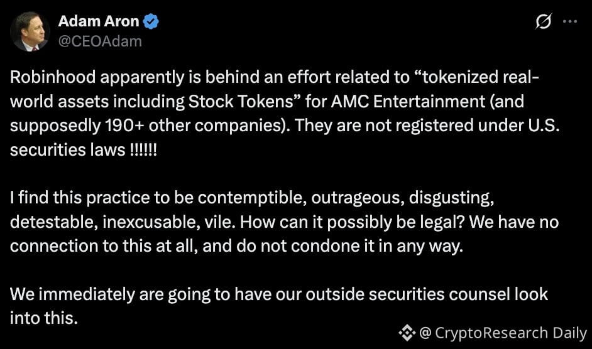Click the blue verified checkmark badge
This screenshot has width=592, height=349.
click(x=151, y=21)
